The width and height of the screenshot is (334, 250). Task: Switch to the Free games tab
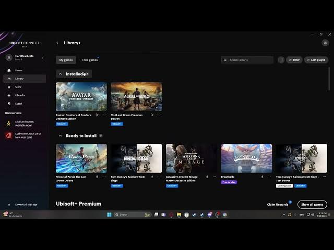[90, 60]
